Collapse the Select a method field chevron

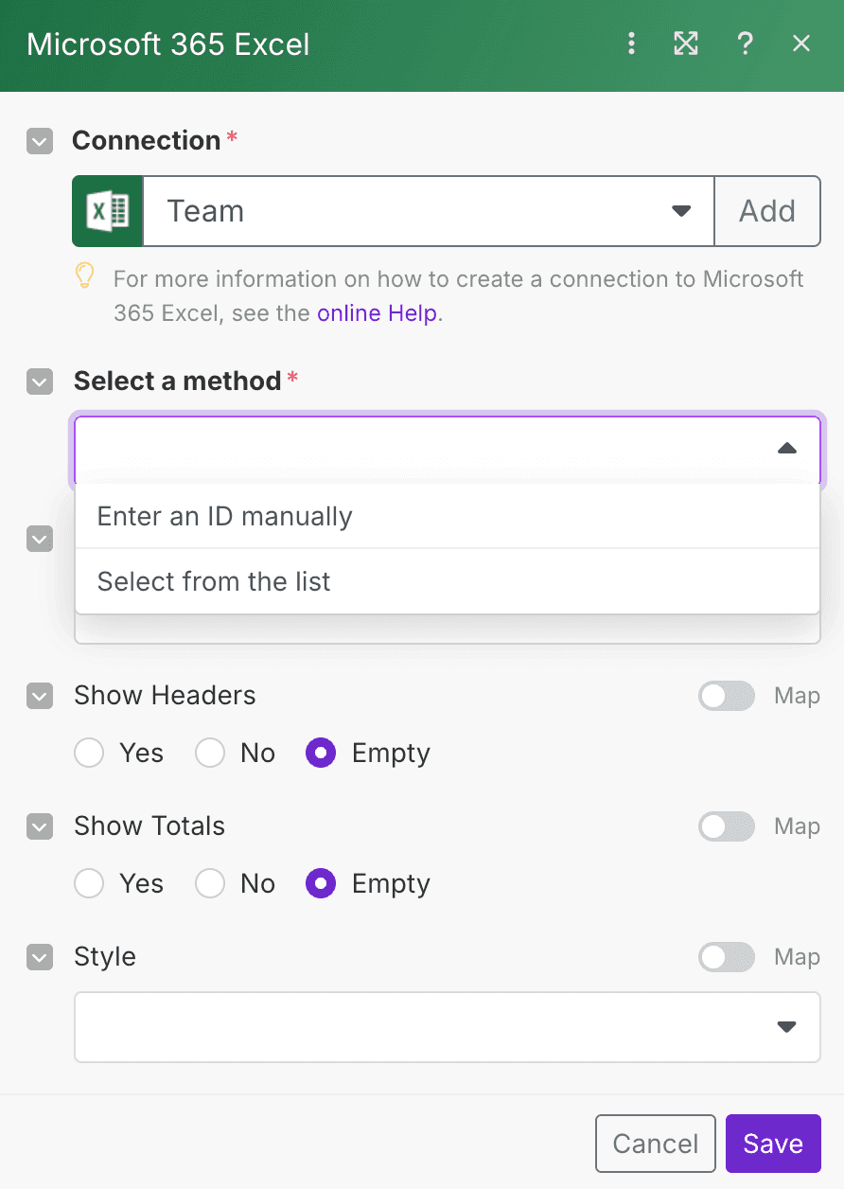[x=40, y=382]
